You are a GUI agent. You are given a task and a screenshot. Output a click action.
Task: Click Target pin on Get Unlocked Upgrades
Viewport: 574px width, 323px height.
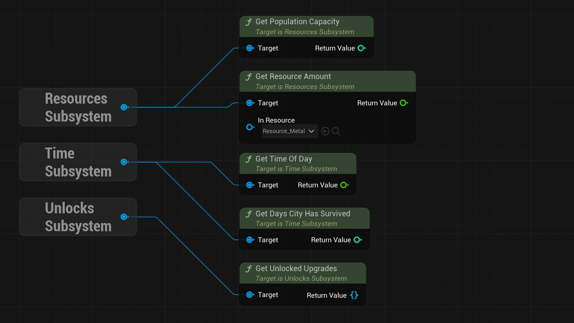250,295
